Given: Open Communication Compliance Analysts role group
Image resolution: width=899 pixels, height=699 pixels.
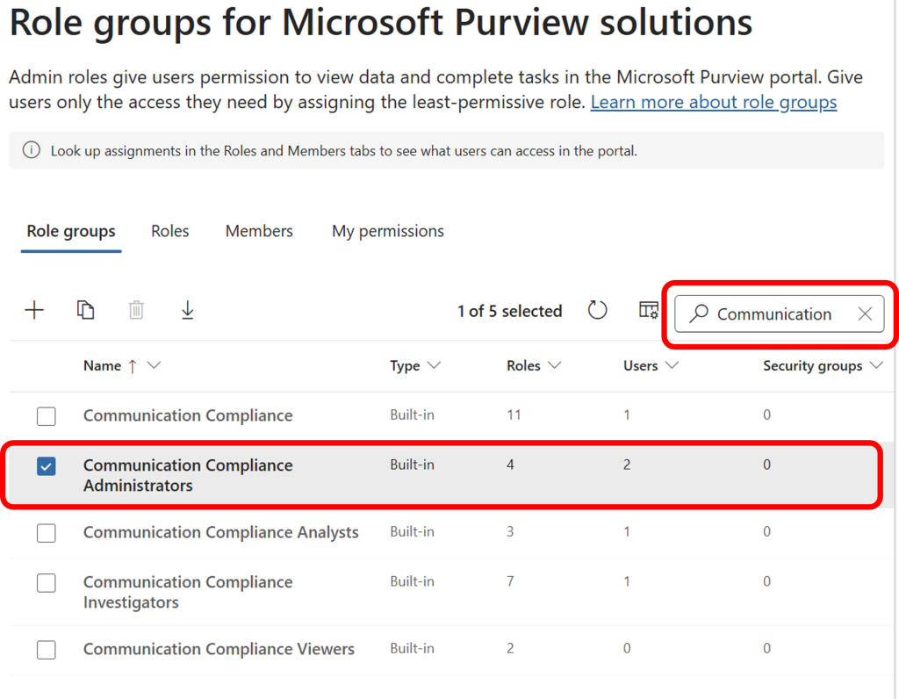Looking at the screenshot, I should point(220,532).
